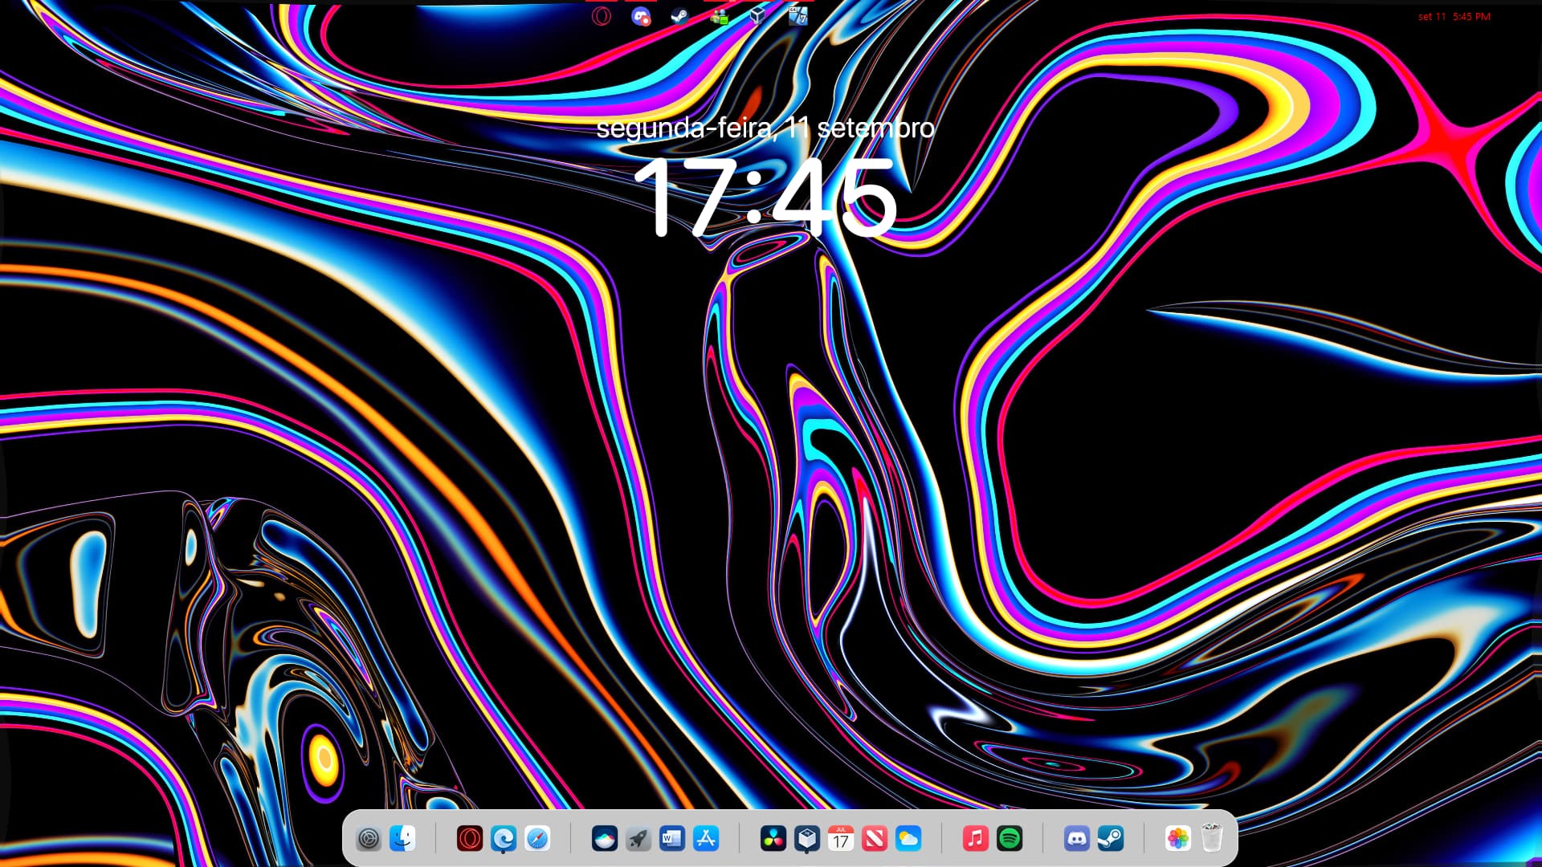Open Microsoft Edge from the dock
1542x867 pixels.
pyautogui.click(x=504, y=839)
